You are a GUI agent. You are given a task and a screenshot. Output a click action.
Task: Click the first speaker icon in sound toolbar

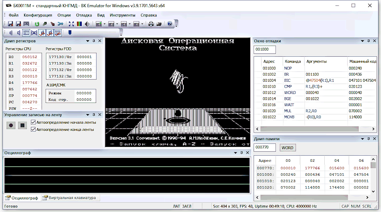pyautogui.click(x=11, y=33)
